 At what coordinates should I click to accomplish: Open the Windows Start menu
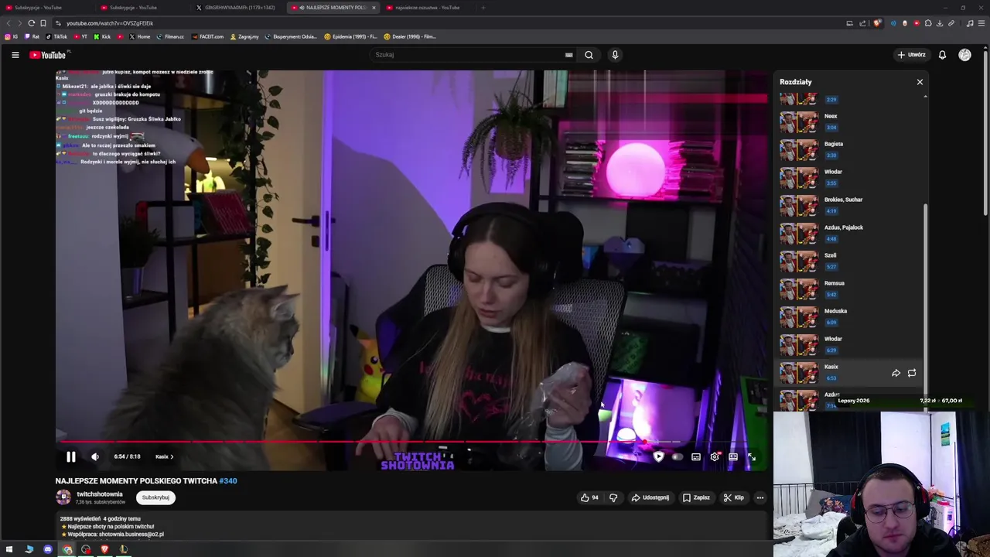(9, 549)
